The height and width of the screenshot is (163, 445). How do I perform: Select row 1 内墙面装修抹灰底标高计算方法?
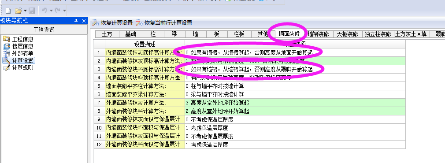[145, 52]
